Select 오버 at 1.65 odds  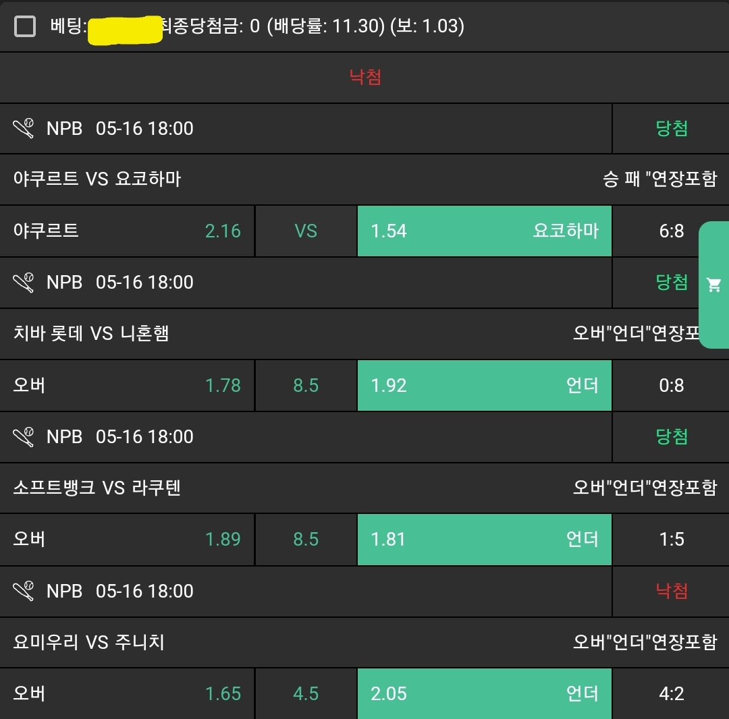127,693
